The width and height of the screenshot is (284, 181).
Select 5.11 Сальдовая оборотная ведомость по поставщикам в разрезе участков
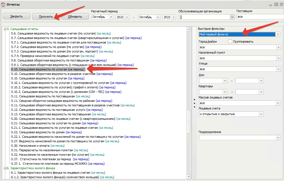(73, 105)
